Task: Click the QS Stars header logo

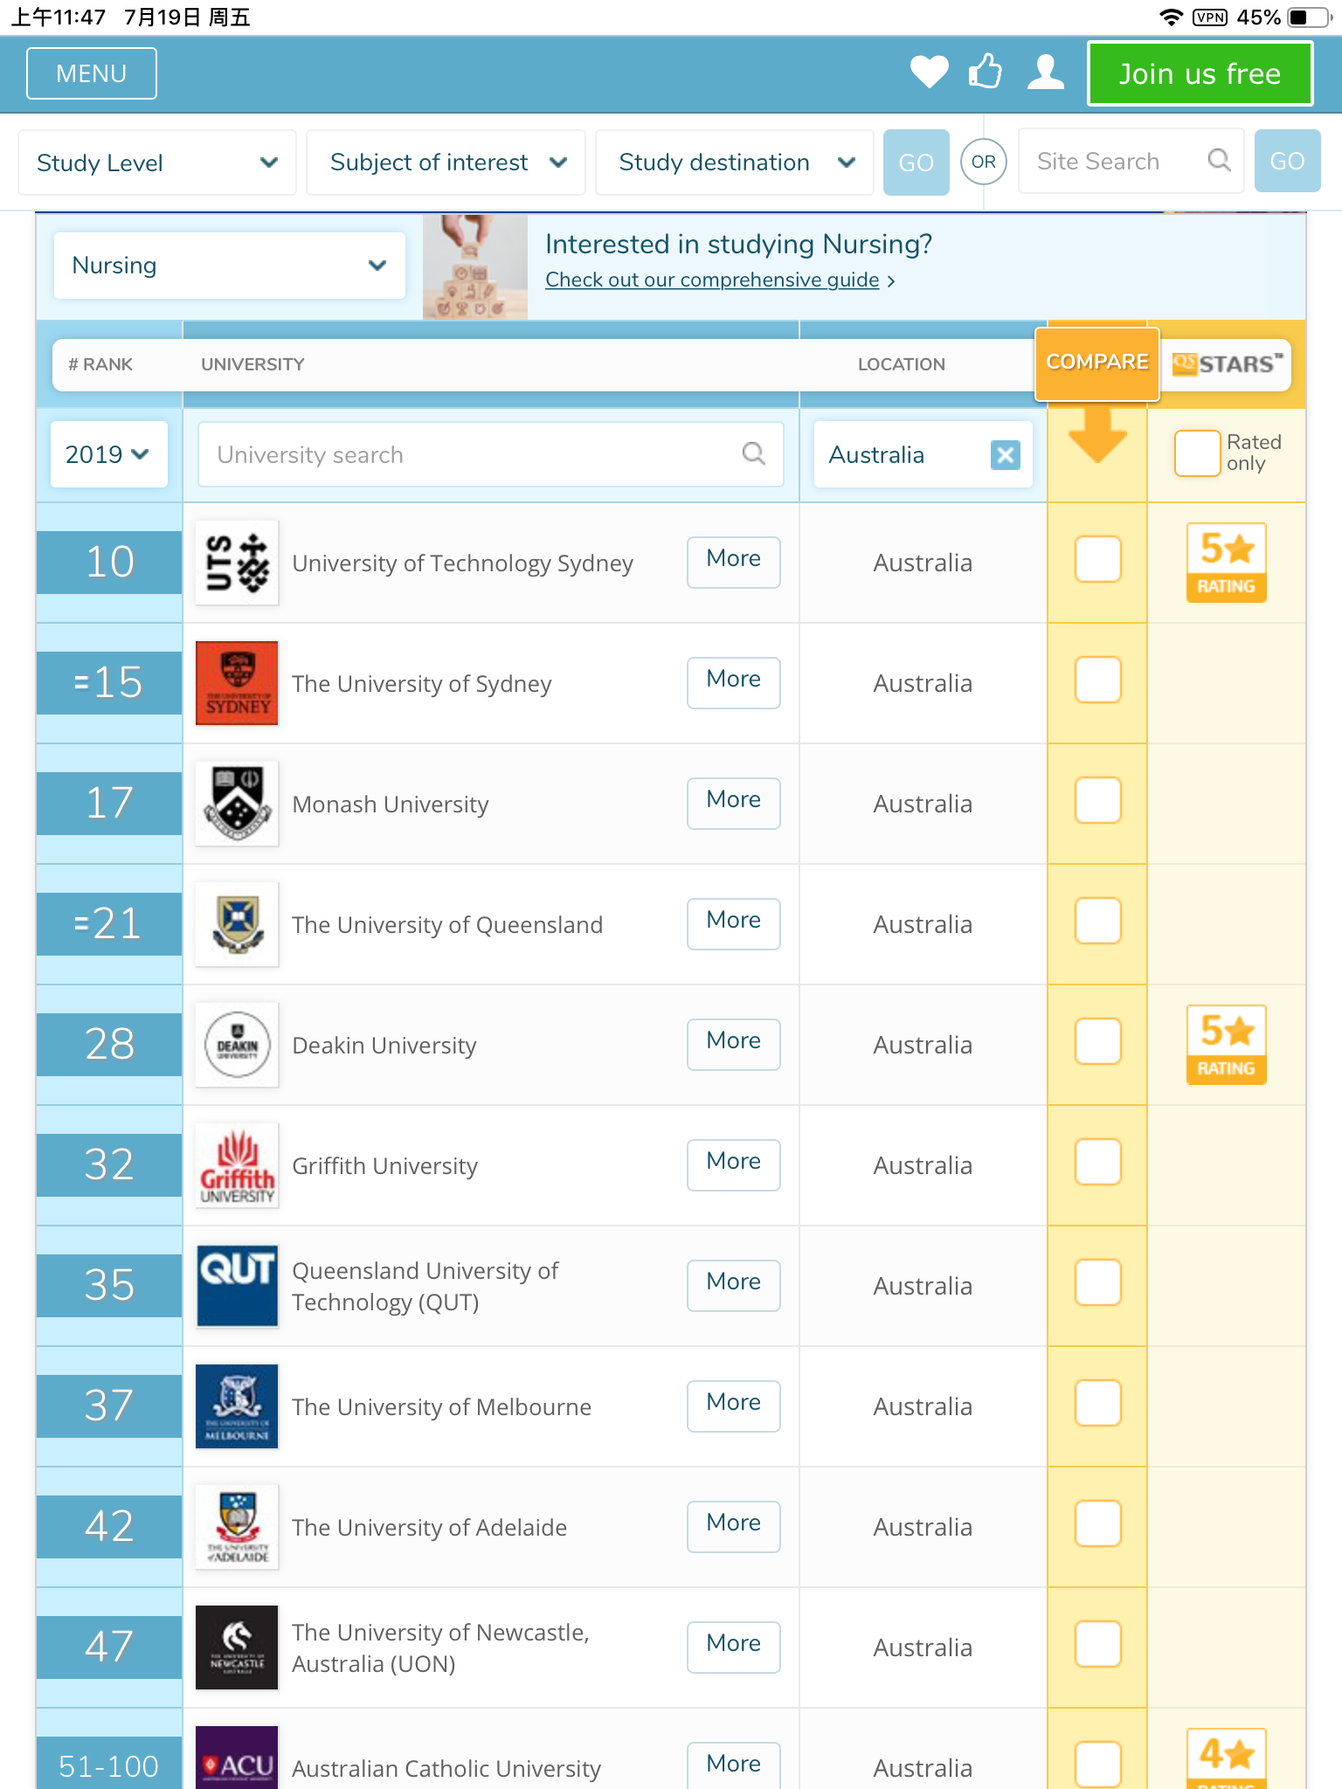Action: (x=1227, y=364)
